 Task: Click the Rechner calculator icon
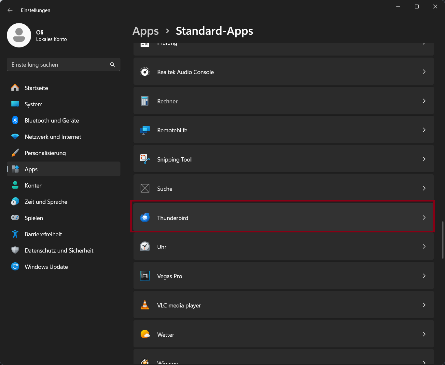pyautogui.click(x=145, y=101)
